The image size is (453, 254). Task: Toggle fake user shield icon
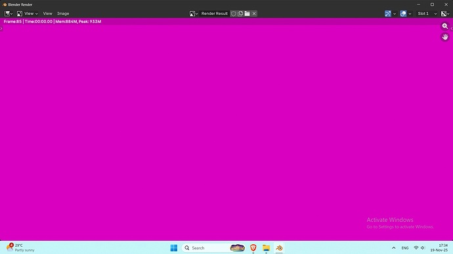pos(234,14)
